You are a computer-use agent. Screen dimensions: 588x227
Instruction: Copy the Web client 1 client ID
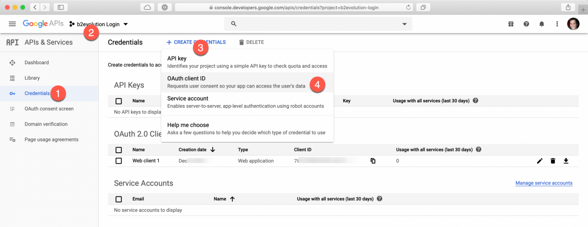[373, 161]
